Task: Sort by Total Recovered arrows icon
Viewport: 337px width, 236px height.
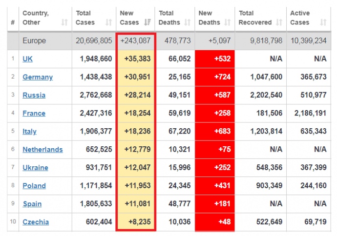Action: (279, 22)
